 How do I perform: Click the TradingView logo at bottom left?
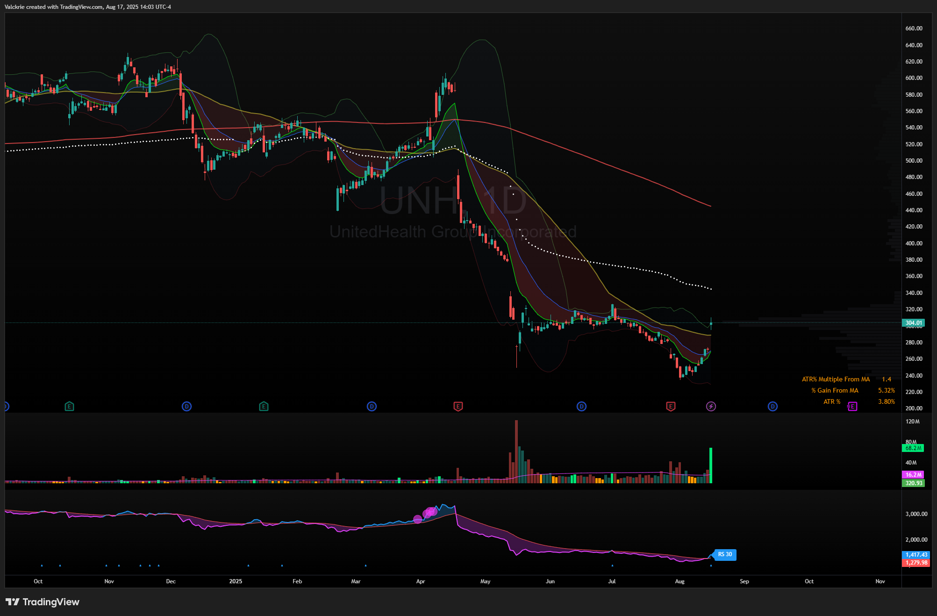43,602
